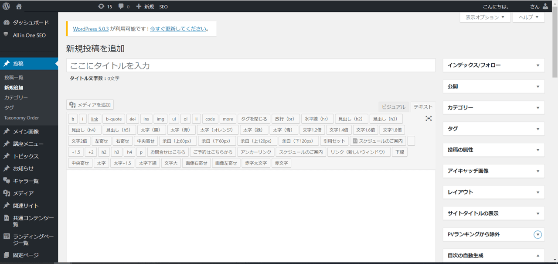Screen dimensions: 558x264
Task: Open the ヘルプ dropdown
Action: (528, 17)
